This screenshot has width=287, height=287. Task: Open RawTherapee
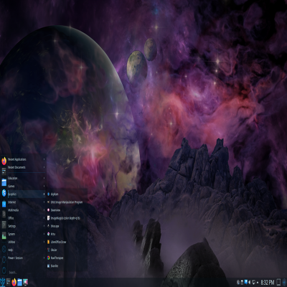tap(67, 258)
